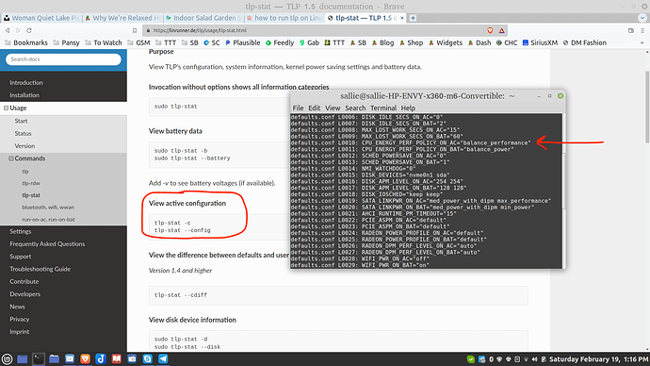Open the screenshot camera taskbar icon

tap(132, 359)
